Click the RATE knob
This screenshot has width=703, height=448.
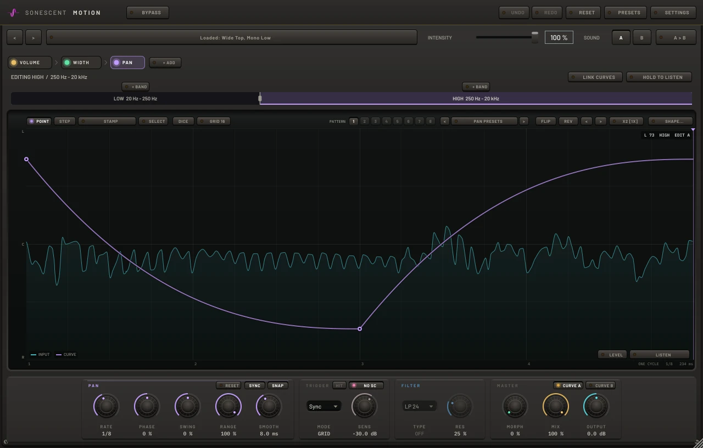[x=107, y=406]
